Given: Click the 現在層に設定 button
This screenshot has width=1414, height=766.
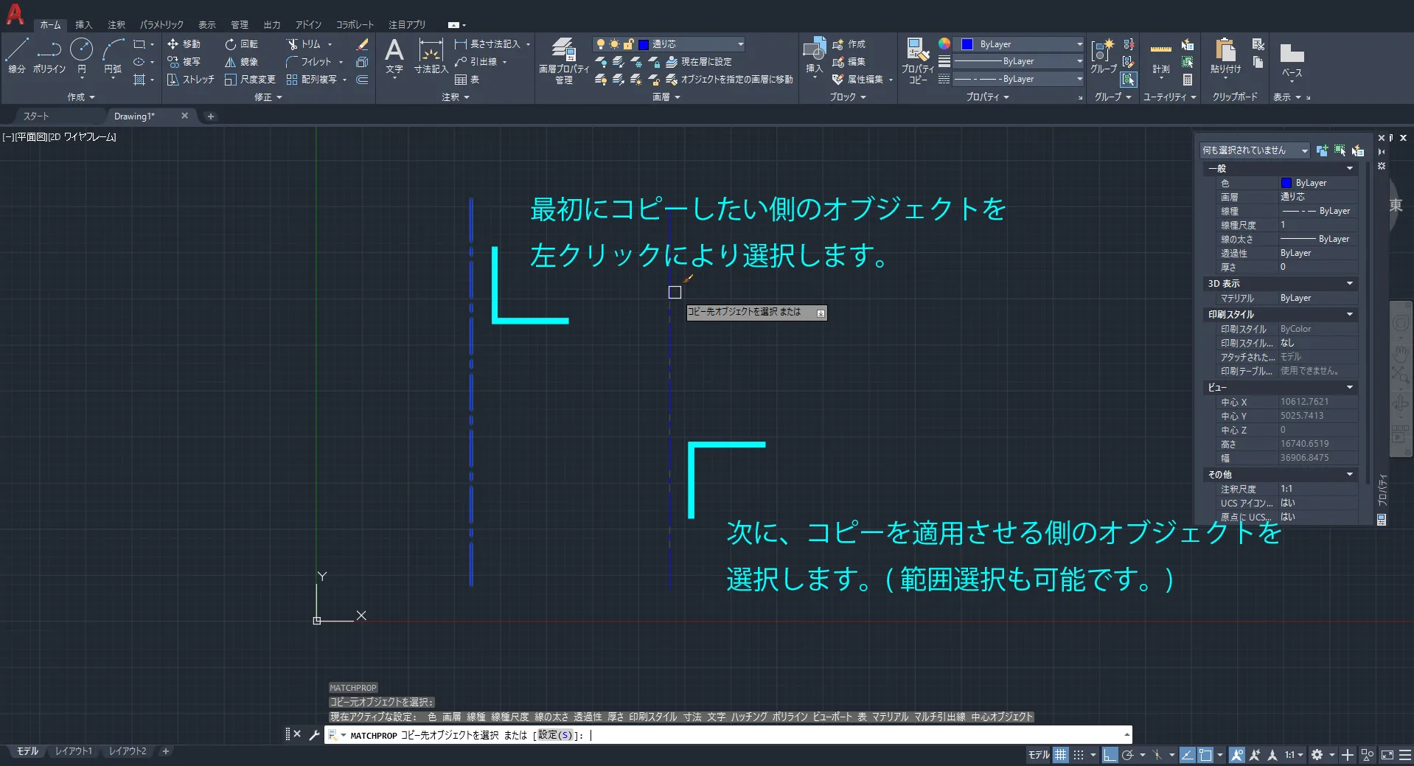Looking at the screenshot, I should (x=699, y=62).
